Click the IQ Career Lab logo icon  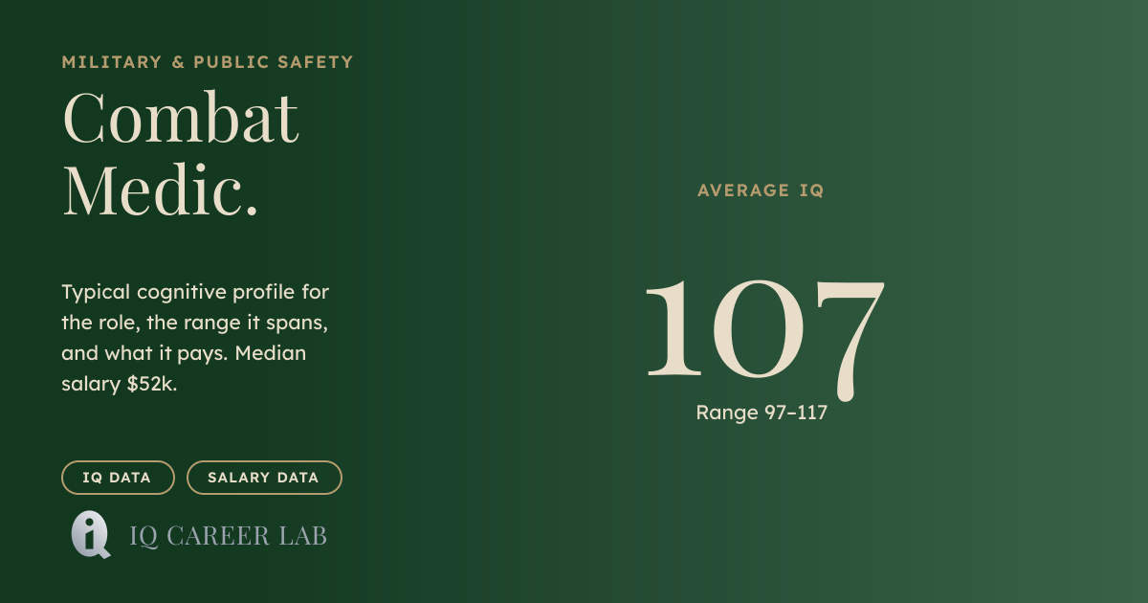click(90, 535)
